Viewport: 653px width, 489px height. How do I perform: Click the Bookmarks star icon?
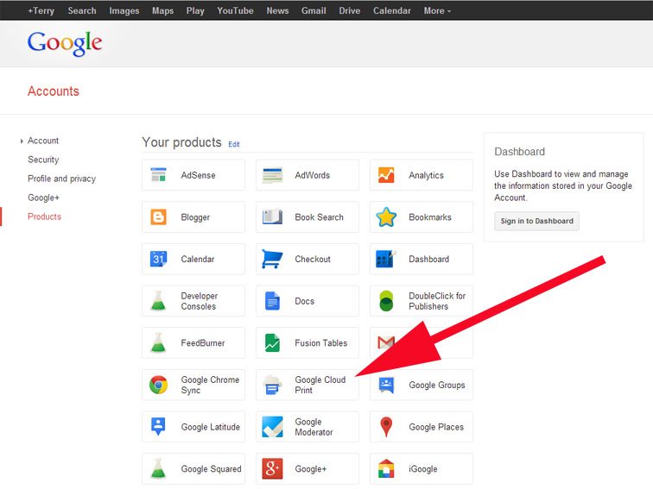pos(386,217)
